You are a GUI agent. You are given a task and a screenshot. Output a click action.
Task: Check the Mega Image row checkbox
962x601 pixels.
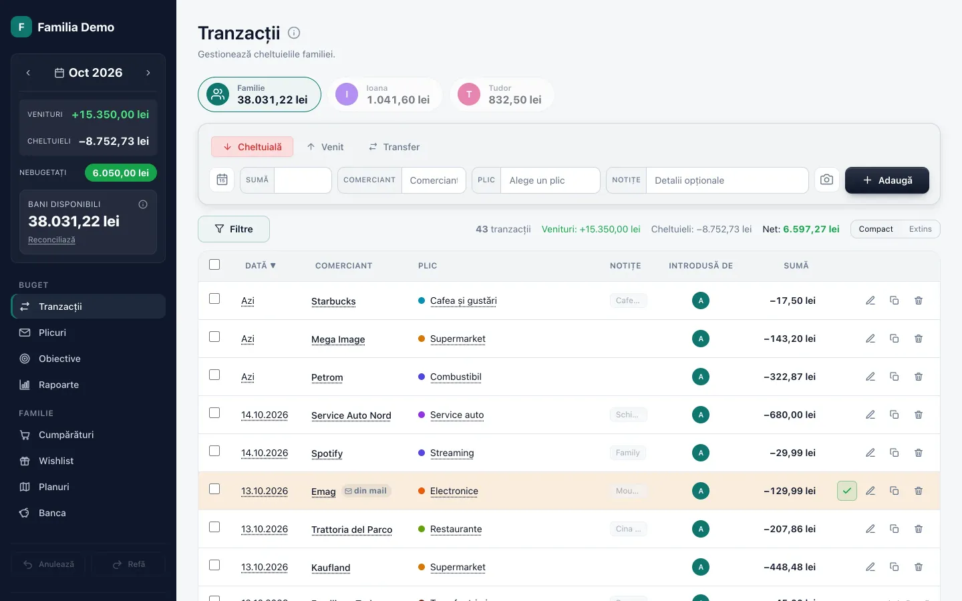click(214, 337)
